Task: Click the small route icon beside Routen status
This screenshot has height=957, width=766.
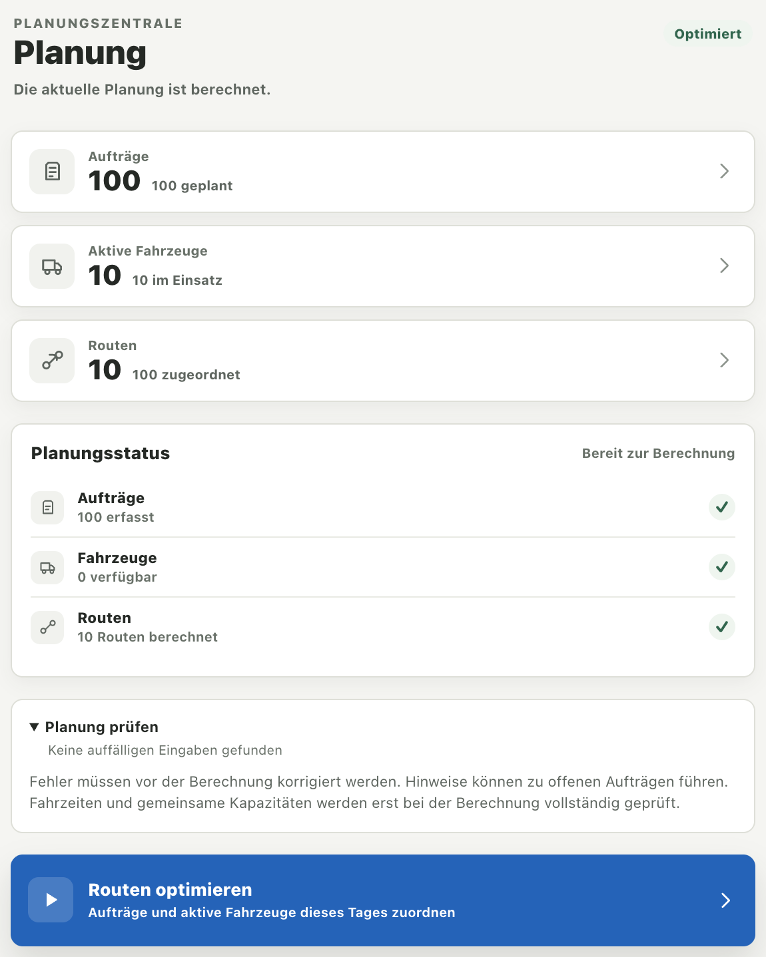Action: (47, 628)
